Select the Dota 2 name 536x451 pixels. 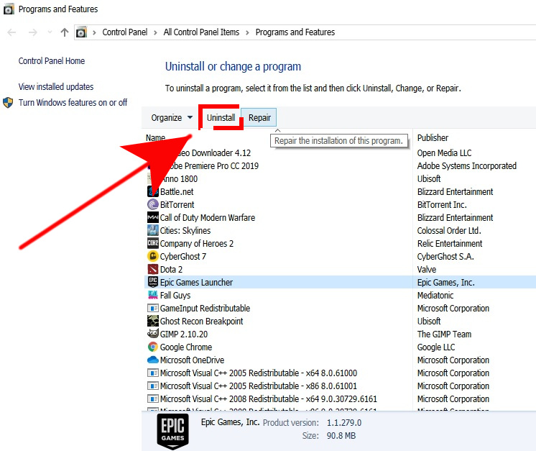(x=171, y=269)
